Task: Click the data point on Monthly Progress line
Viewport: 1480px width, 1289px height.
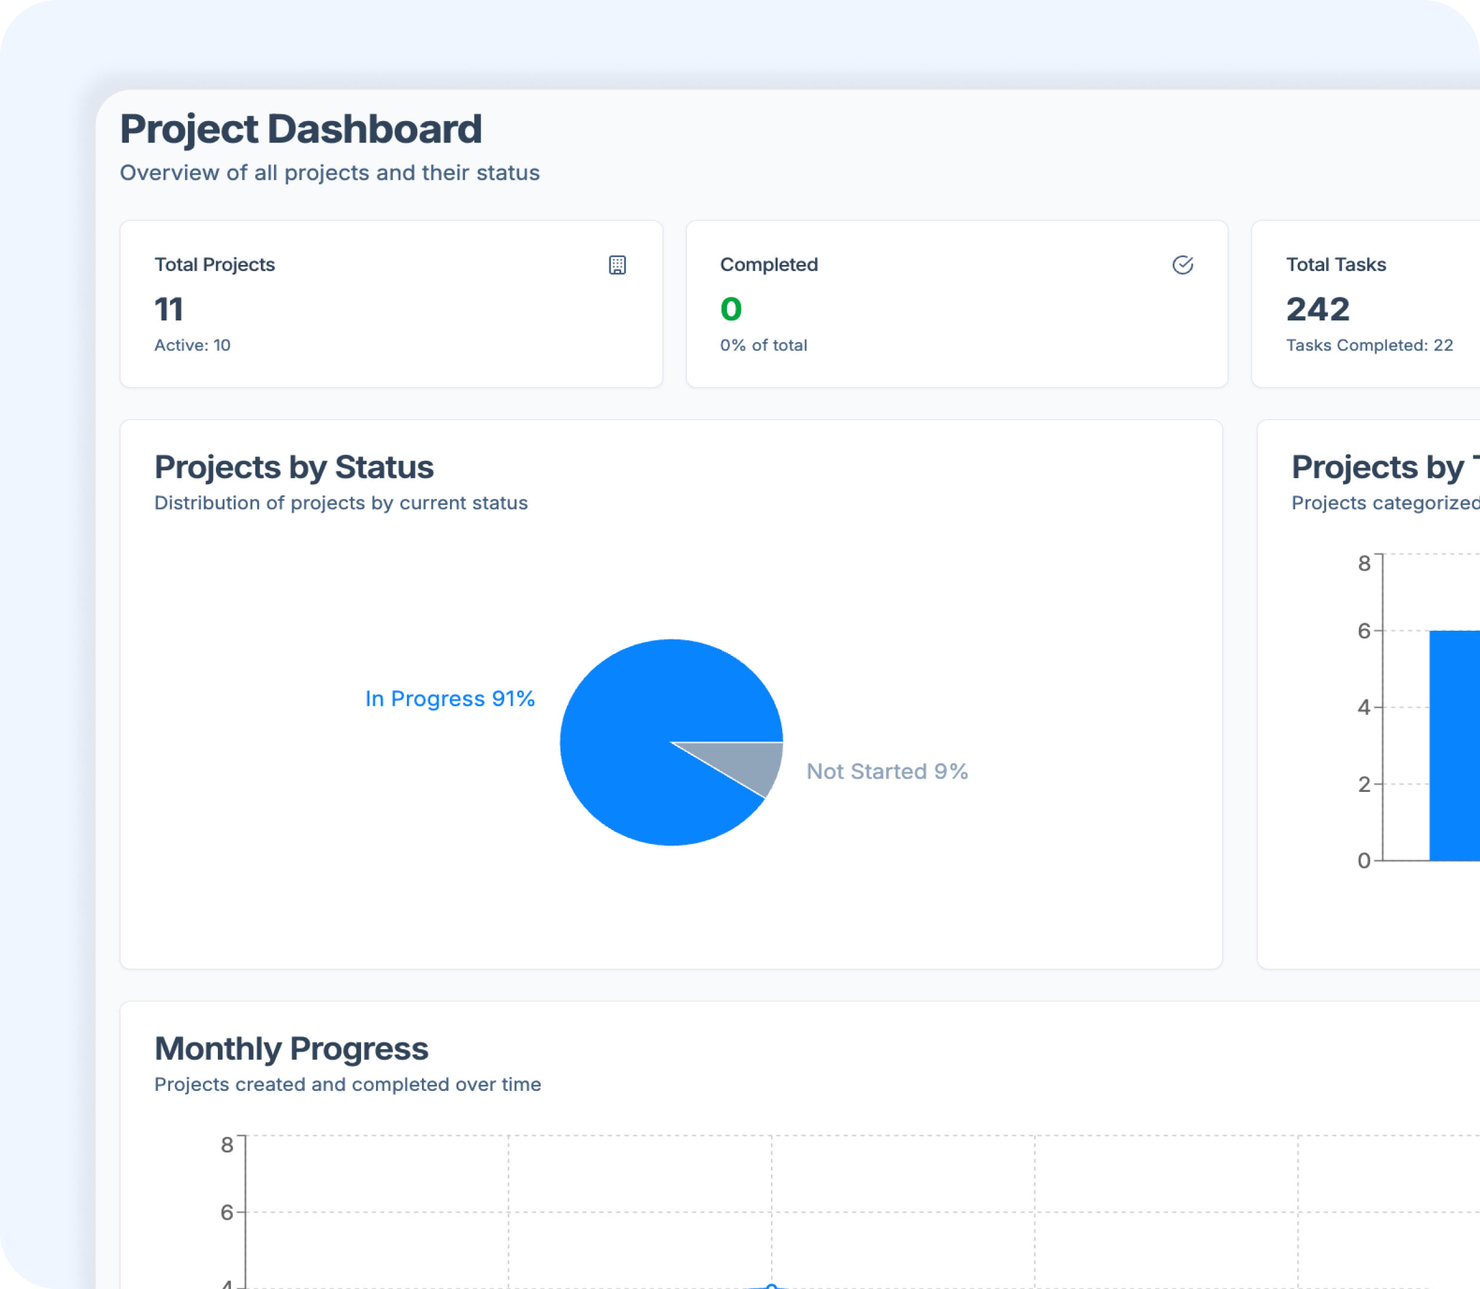Action: [771, 1285]
